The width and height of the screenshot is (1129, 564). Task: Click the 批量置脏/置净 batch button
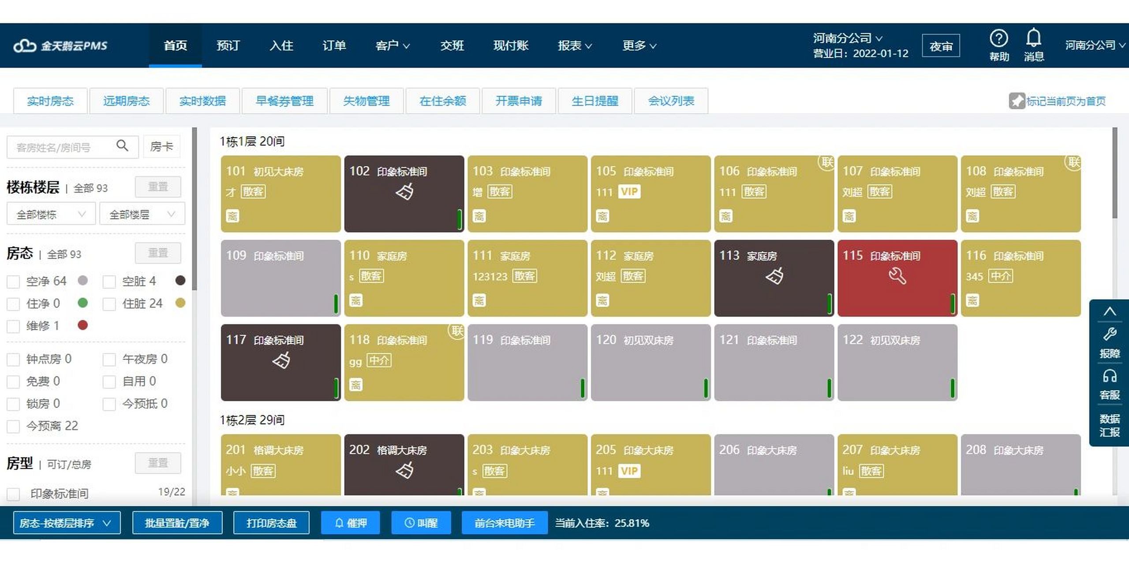point(178,523)
